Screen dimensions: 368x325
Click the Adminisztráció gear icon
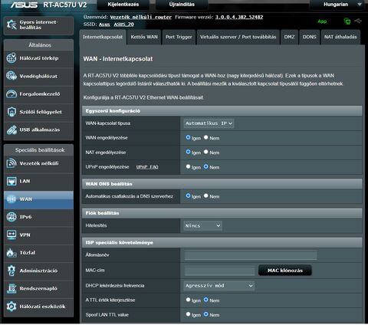pyautogui.click(x=11, y=271)
